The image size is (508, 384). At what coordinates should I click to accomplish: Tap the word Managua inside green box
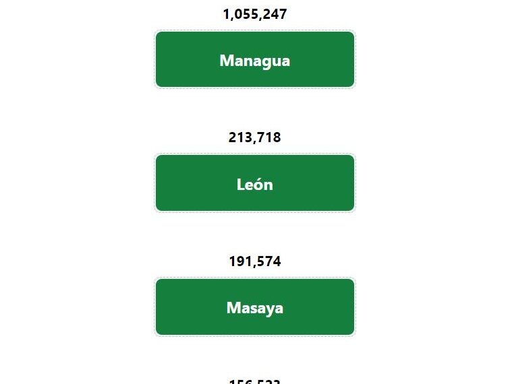(255, 61)
